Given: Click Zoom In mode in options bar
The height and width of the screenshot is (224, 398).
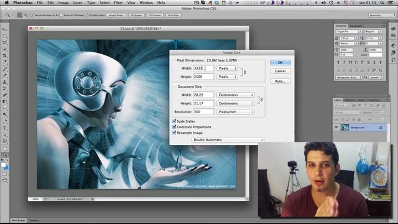Looking at the screenshot, I should (x=19, y=15).
